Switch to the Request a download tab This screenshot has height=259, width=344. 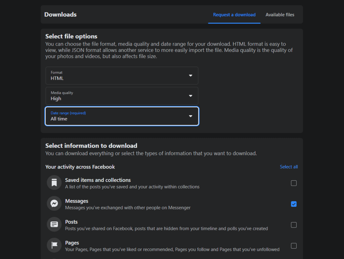(x=234, y=15)
